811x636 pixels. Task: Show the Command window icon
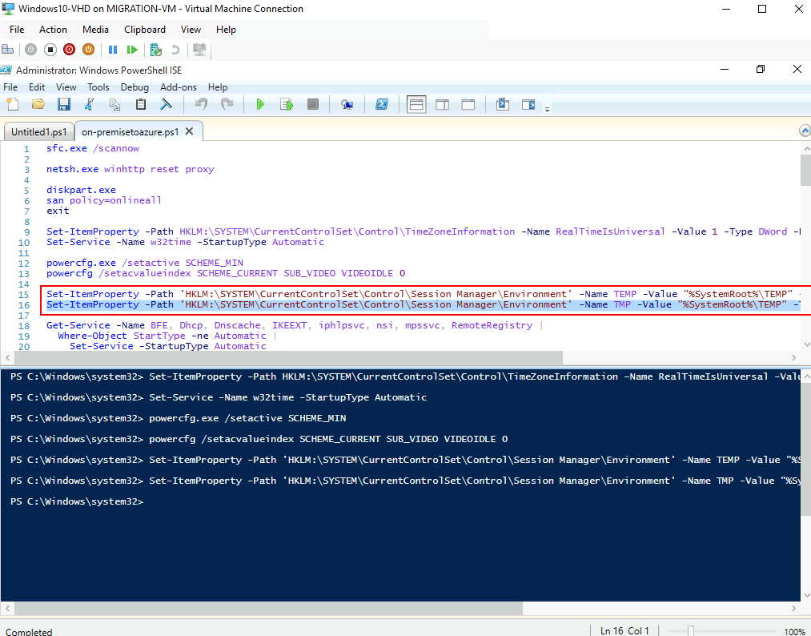point(503,105)
